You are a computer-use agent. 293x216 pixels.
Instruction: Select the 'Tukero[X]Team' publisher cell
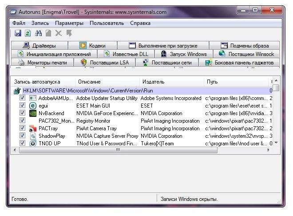point(157,144)
